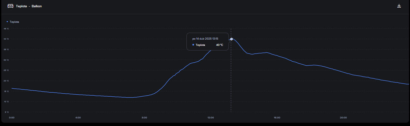Click the 16:00 x-axis label

click(x=277, y=117)
